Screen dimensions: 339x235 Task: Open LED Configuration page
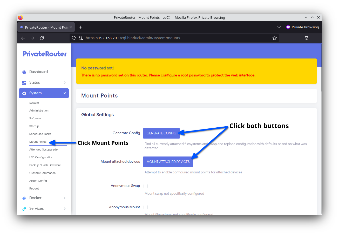41,157
